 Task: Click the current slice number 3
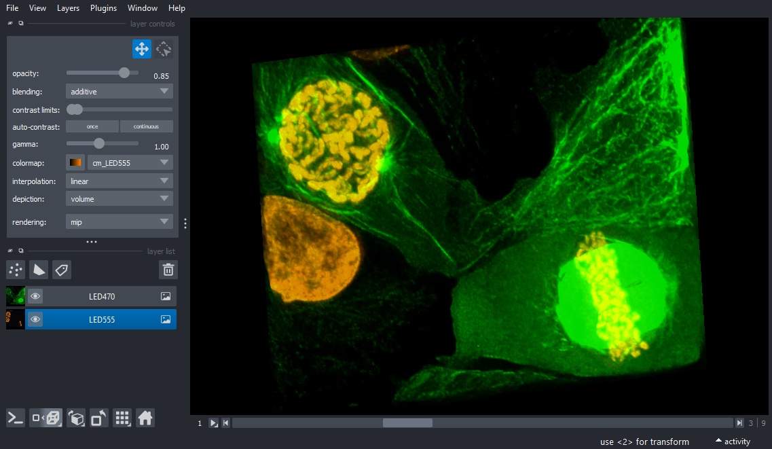[751, 423]
